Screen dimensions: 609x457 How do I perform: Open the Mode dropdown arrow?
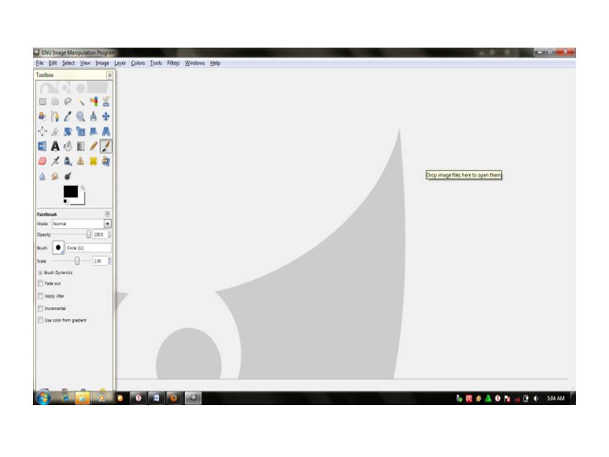108,224
